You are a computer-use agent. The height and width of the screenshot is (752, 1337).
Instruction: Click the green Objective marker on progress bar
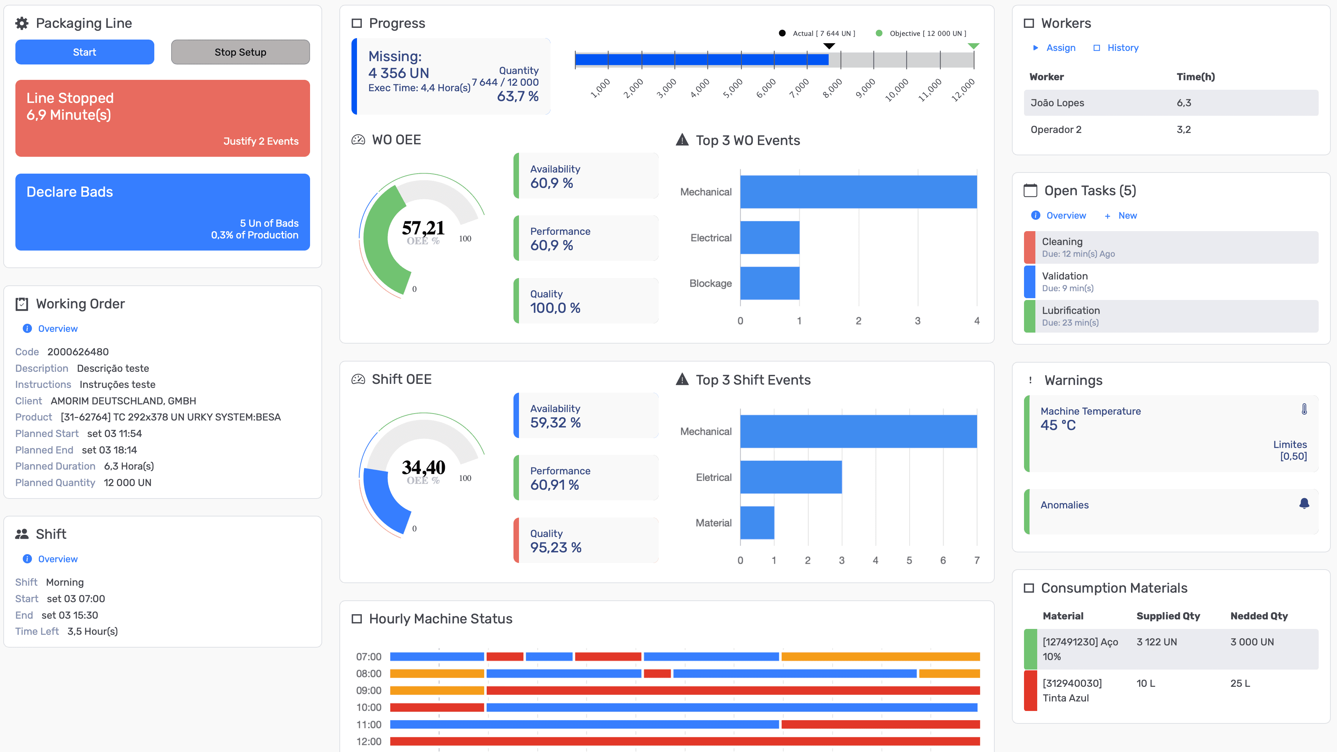(974, 46)
